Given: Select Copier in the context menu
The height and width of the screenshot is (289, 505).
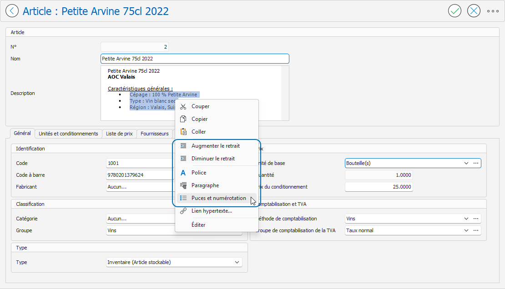Looking at the screenshot, I should coord(199,119).
